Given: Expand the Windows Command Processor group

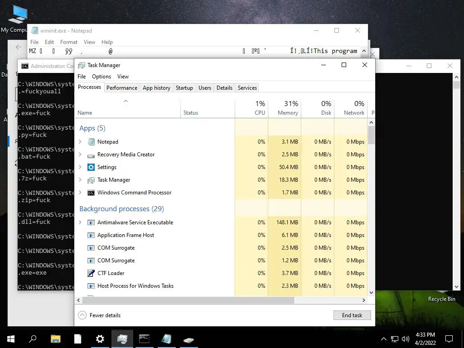Looking at the screenshot, I should [x=80, y=193].
